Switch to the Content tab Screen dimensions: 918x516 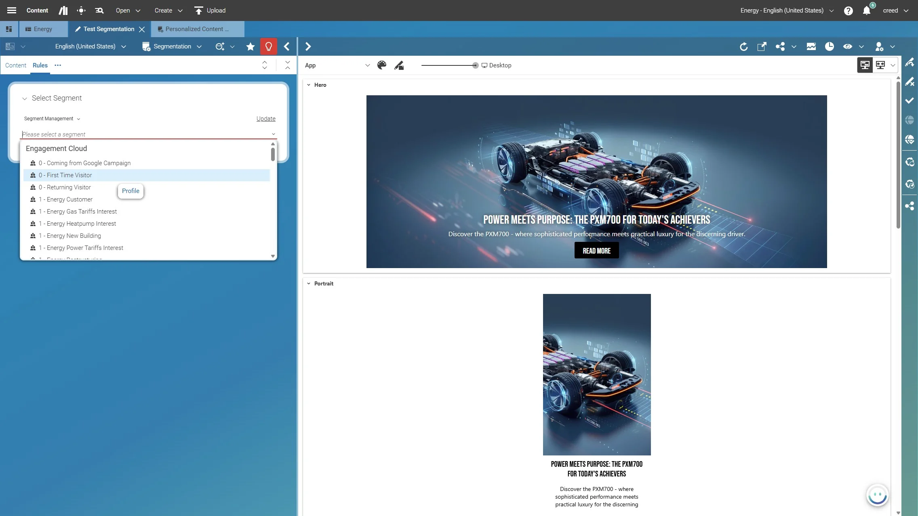pyautogui.click(x=15, y=65)
